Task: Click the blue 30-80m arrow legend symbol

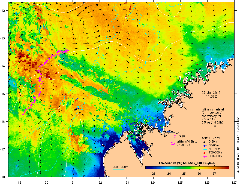Action: pyautogui.click(x=205, y=146)
